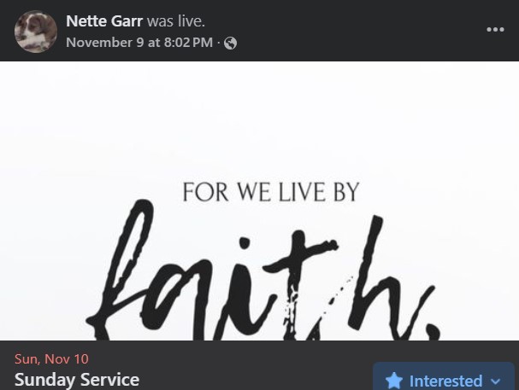This screenshot has width=519, height=390.
Task: Click the star icon on Interested
Action: coord(394,381)
